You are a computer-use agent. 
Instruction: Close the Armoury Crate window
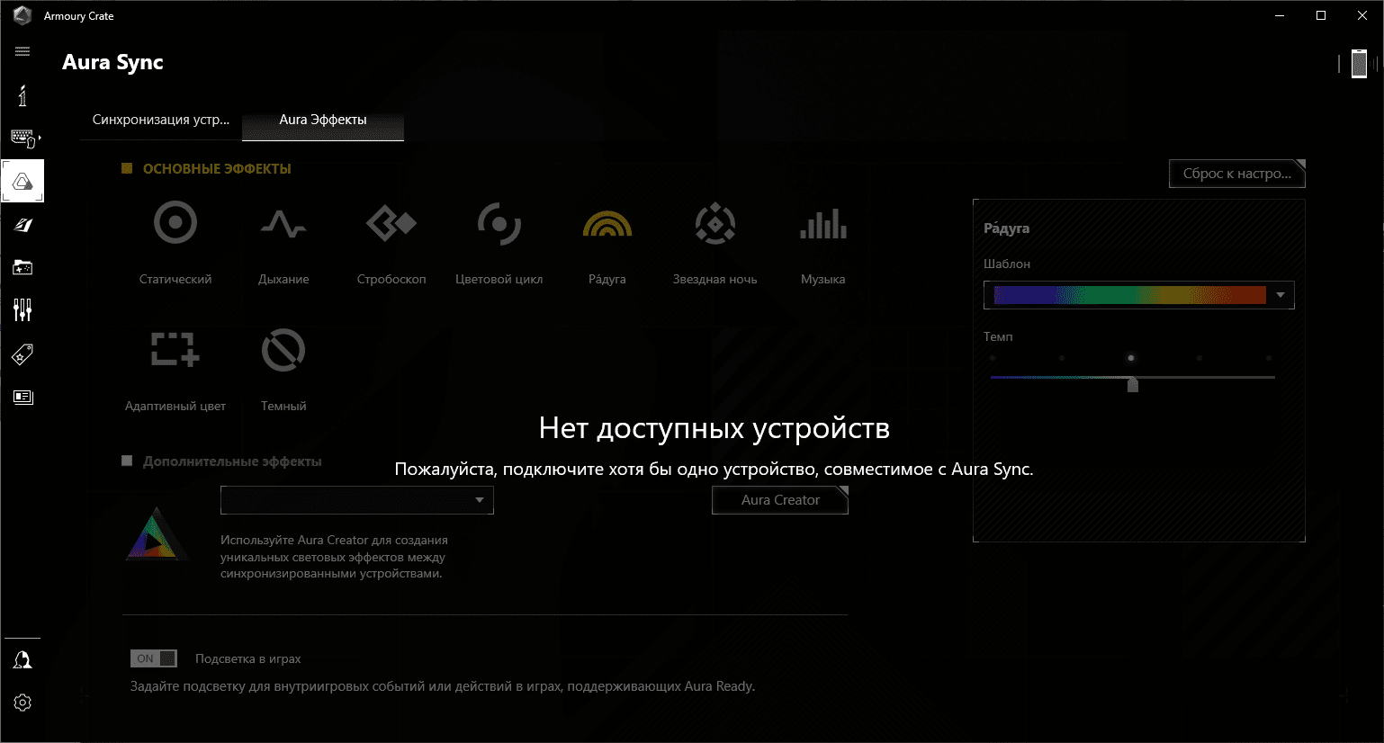coord(1362,15)
